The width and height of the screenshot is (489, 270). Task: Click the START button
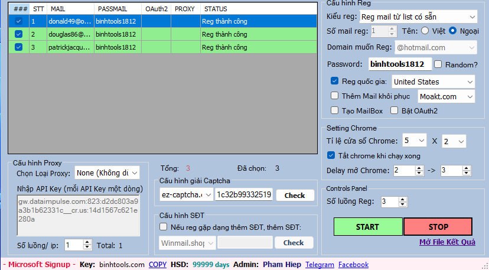[368, 227]
